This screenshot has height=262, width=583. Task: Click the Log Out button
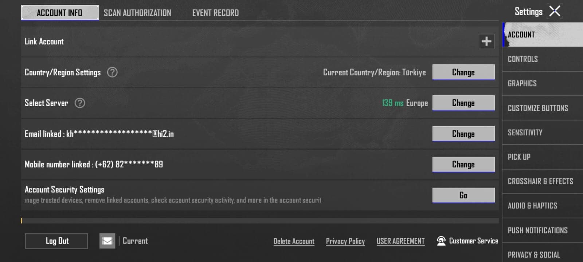[56, 241]
